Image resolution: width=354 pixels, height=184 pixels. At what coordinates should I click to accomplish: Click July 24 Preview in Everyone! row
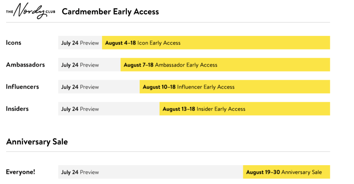(80, 172)
